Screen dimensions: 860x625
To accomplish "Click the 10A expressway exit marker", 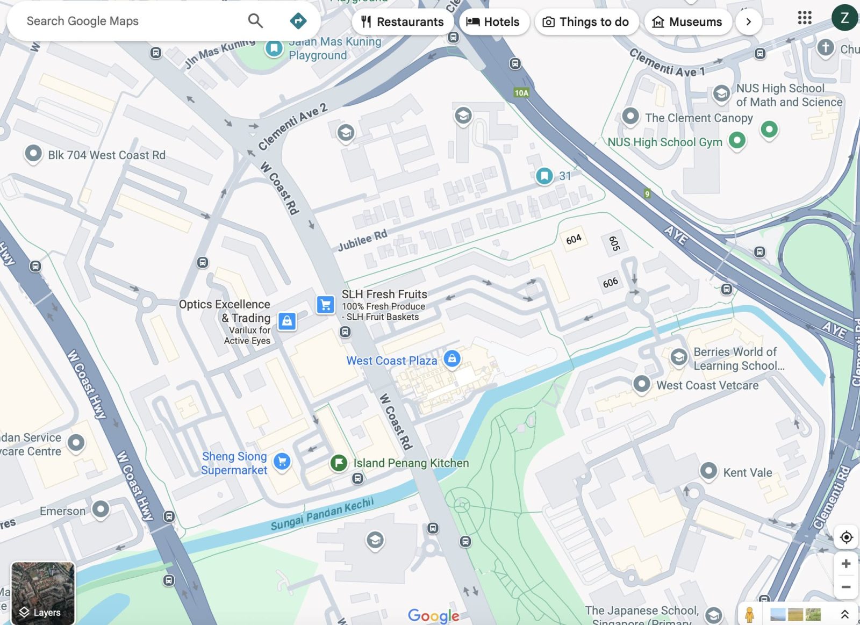I will [x=521, y=92].
